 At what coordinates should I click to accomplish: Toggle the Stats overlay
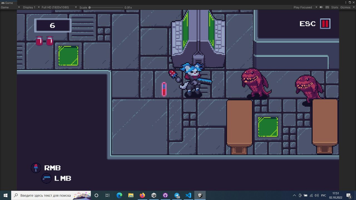(x=335, y=7)
